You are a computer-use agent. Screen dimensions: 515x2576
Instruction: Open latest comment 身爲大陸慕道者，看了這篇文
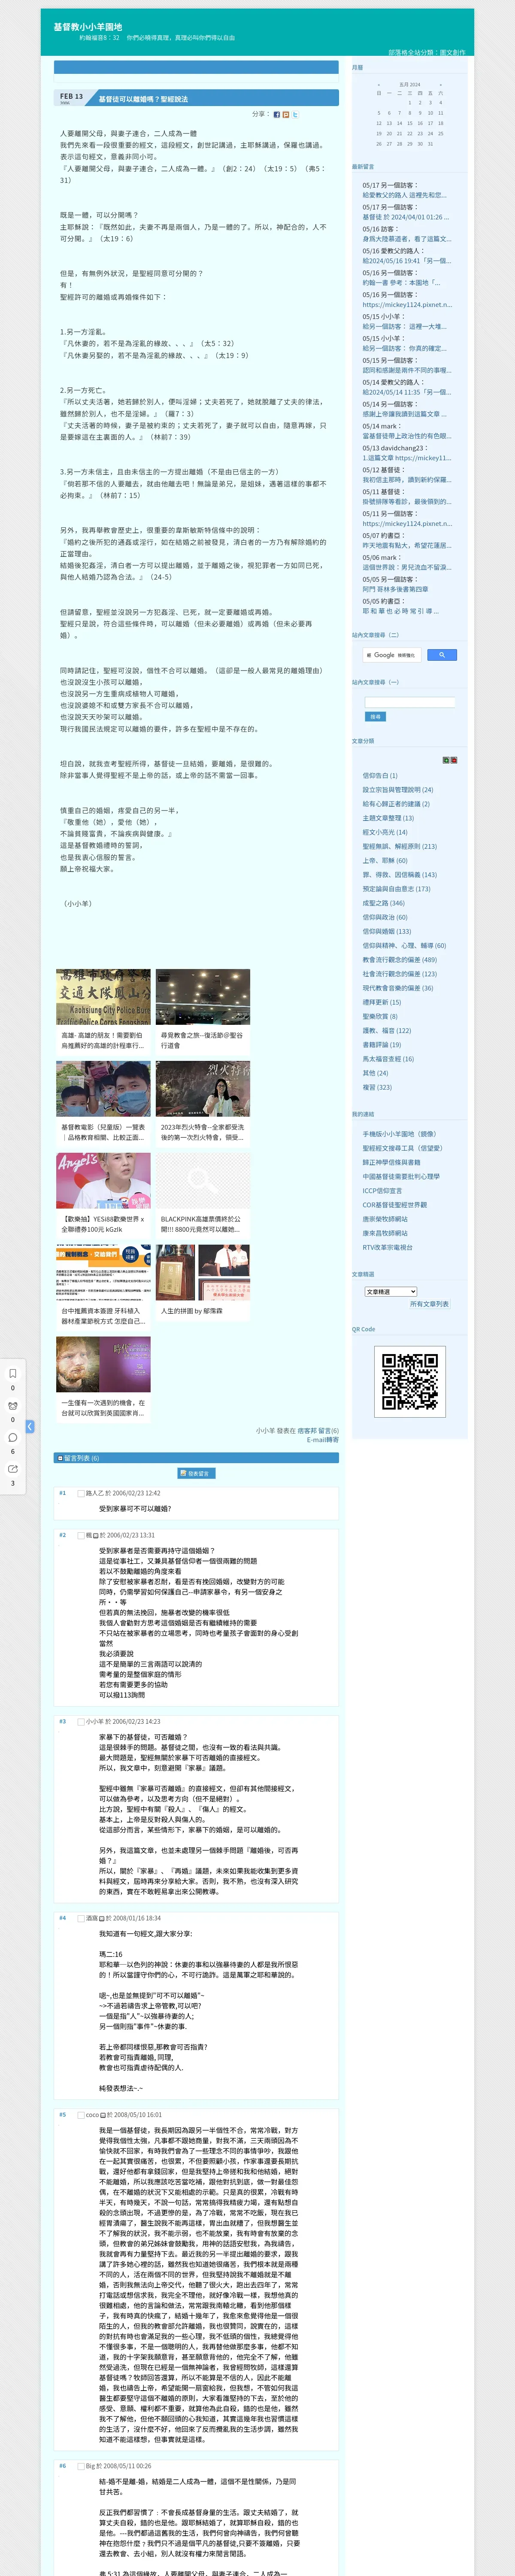pos(406,239)
